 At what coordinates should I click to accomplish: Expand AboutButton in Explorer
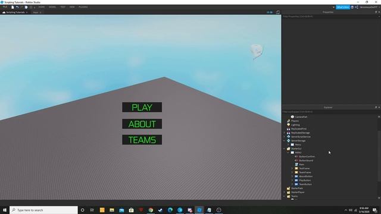tap(292, 177)
